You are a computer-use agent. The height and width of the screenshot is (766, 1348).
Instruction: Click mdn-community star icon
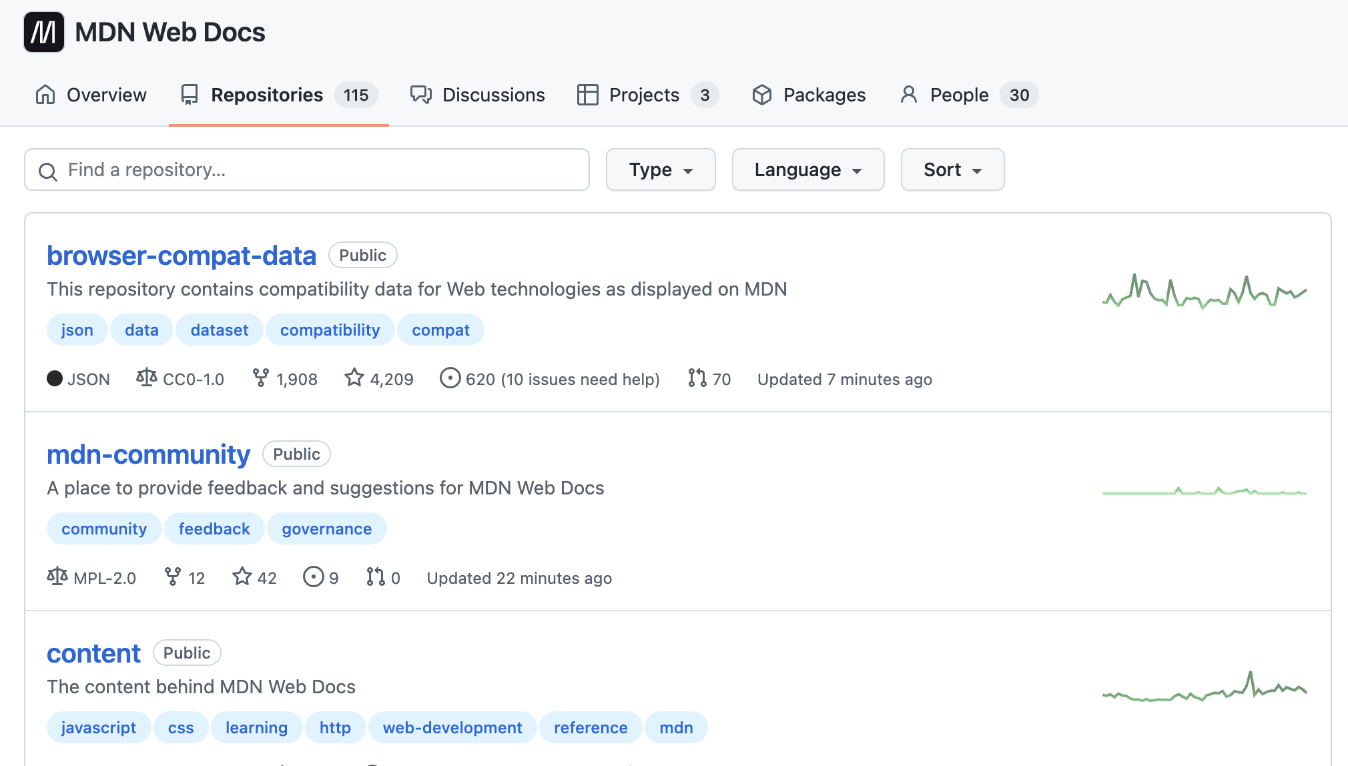point(242,577)
